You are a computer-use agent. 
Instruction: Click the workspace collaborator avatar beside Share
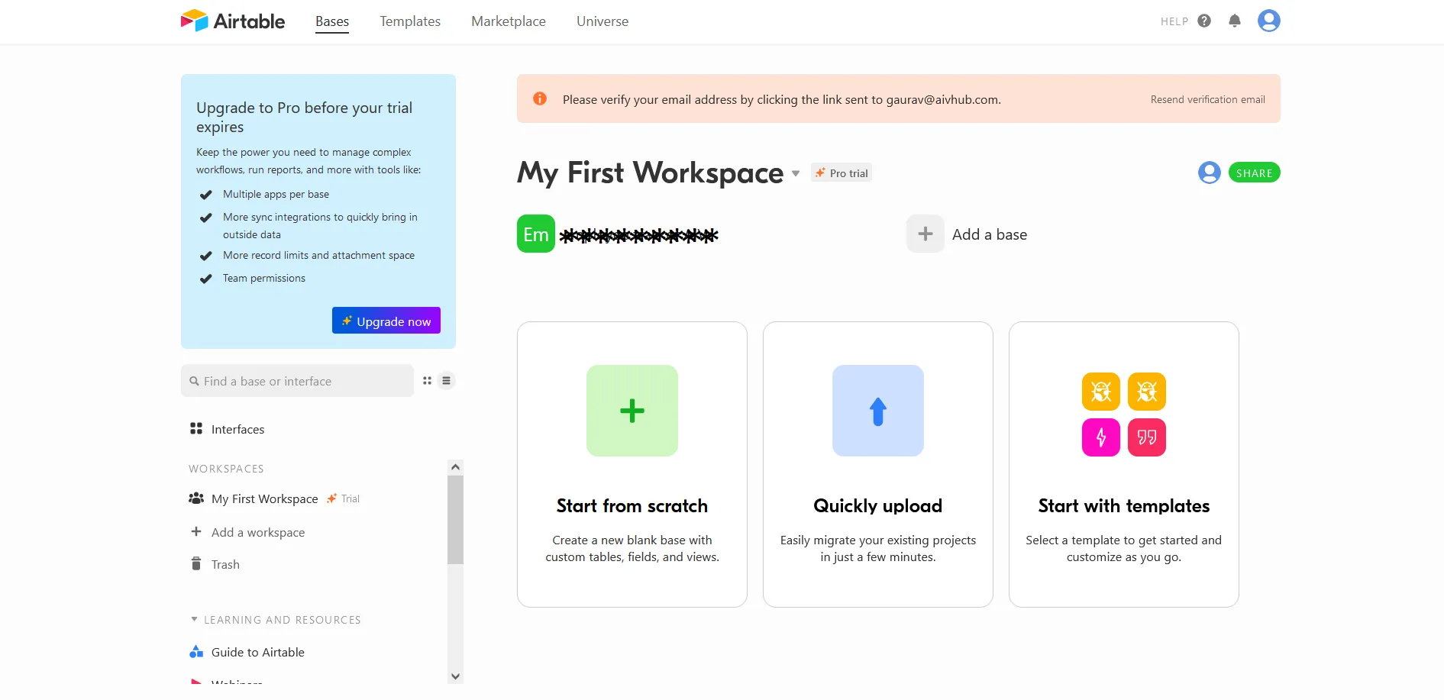pyautogui.click(x=1210, y=173)
